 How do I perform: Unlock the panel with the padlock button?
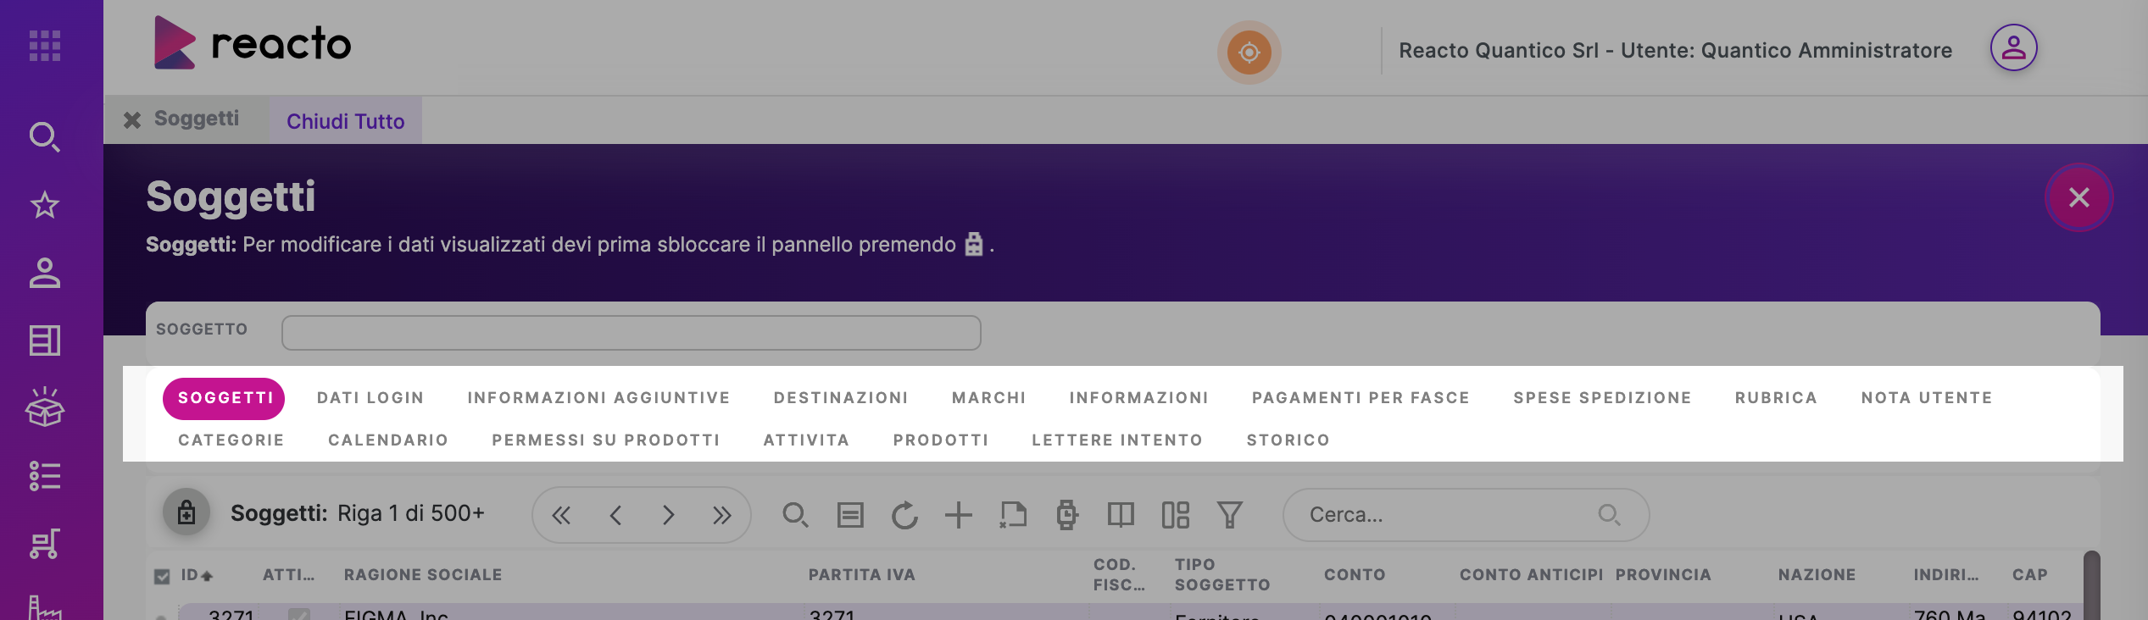[186, 512]
